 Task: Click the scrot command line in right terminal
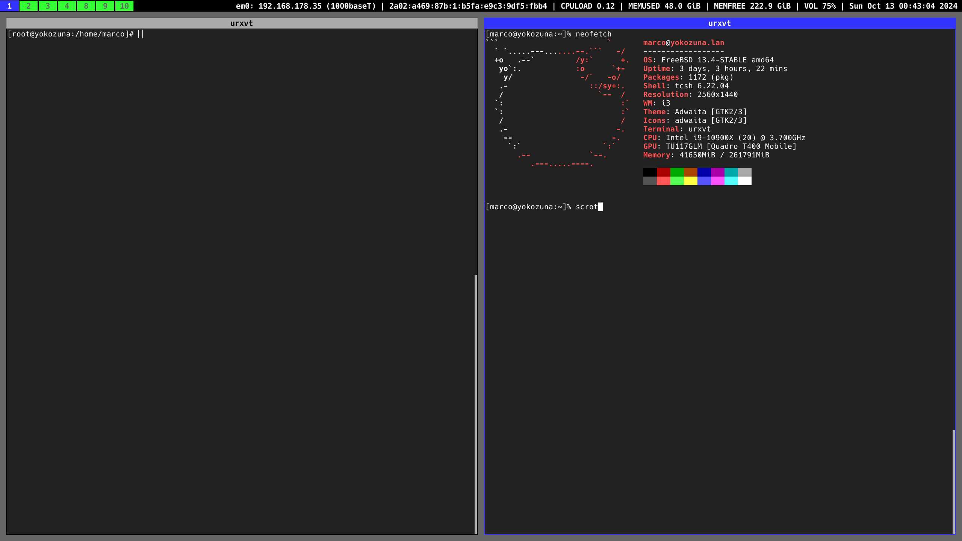(x=544, y=207)
